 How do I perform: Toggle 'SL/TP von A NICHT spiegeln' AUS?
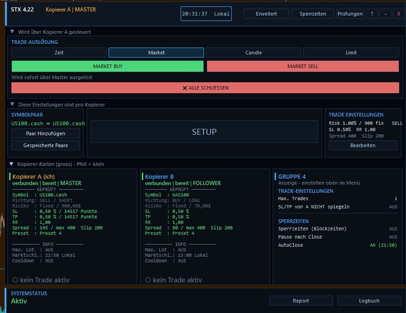pos(393,207)
